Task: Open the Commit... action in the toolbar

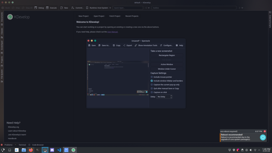Action: tap(78, 8)
